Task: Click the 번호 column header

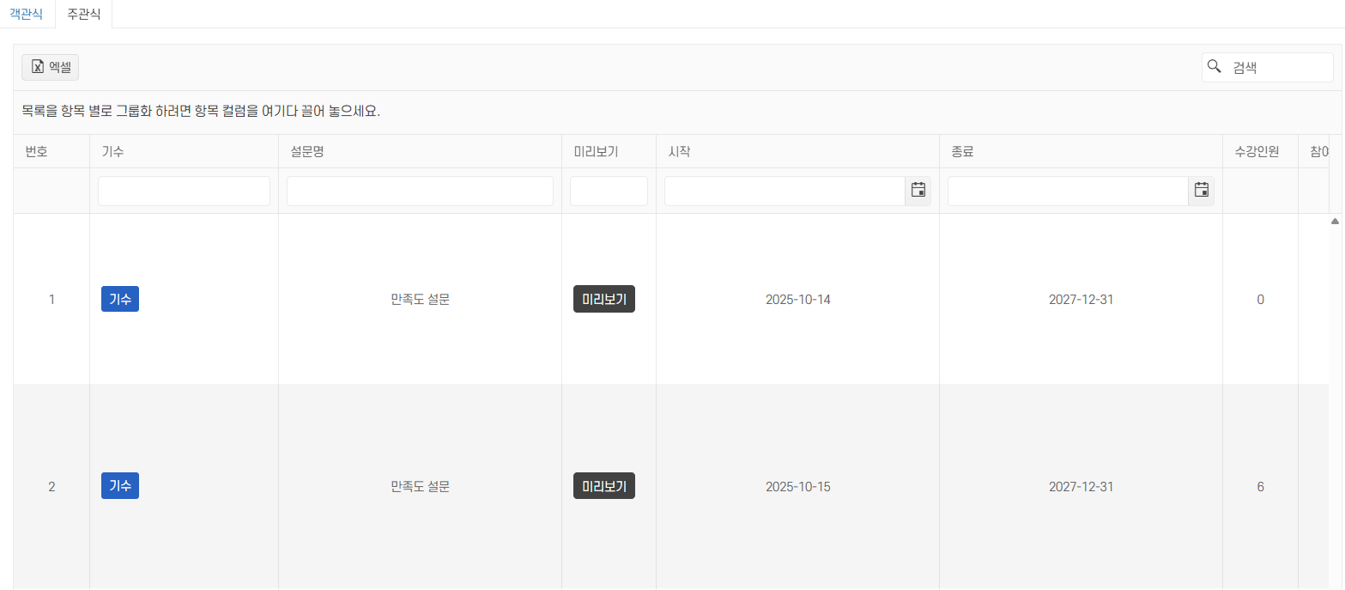Action: click(x=36, y=152)
